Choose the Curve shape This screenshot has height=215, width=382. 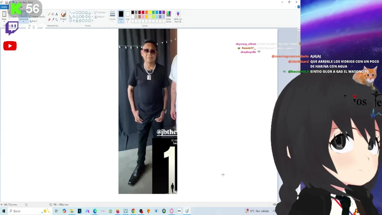(x=74, y=13)
